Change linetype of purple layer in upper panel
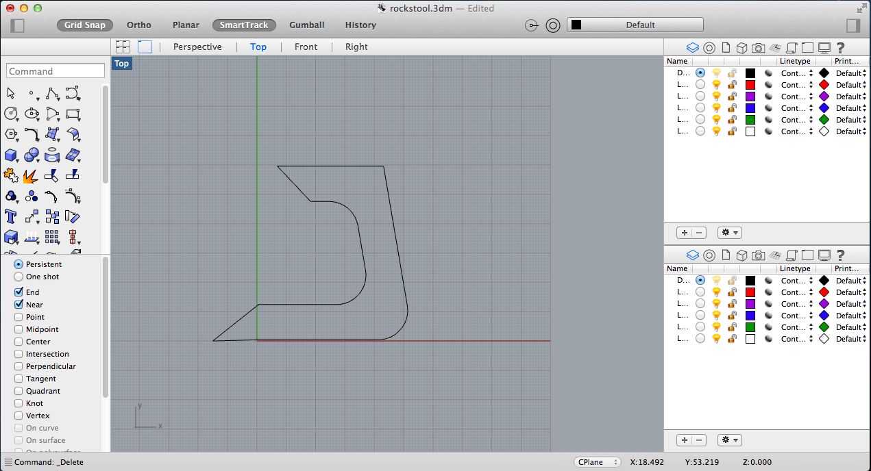The height and width of the screenshot is (471, 871). [797, 97]
